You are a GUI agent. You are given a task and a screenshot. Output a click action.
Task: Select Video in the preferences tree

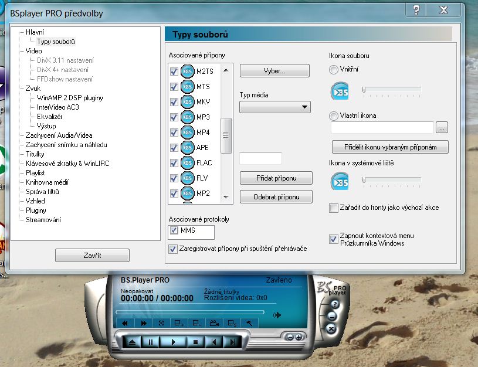point(33,51)
